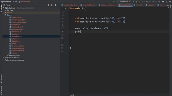Collapse all in Project panel
The image size is (172, 96).
[x=52, y=5]
